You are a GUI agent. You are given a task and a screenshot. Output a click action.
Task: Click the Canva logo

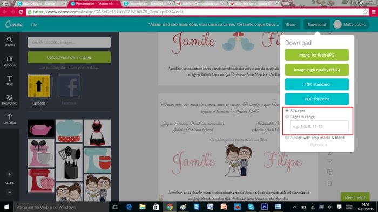click(14, 24)
